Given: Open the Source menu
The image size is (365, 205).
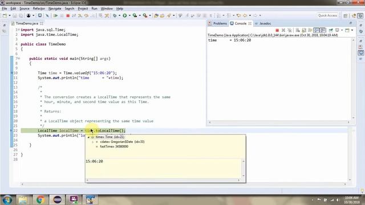Looking at the screenshot, I should [24, 9].
